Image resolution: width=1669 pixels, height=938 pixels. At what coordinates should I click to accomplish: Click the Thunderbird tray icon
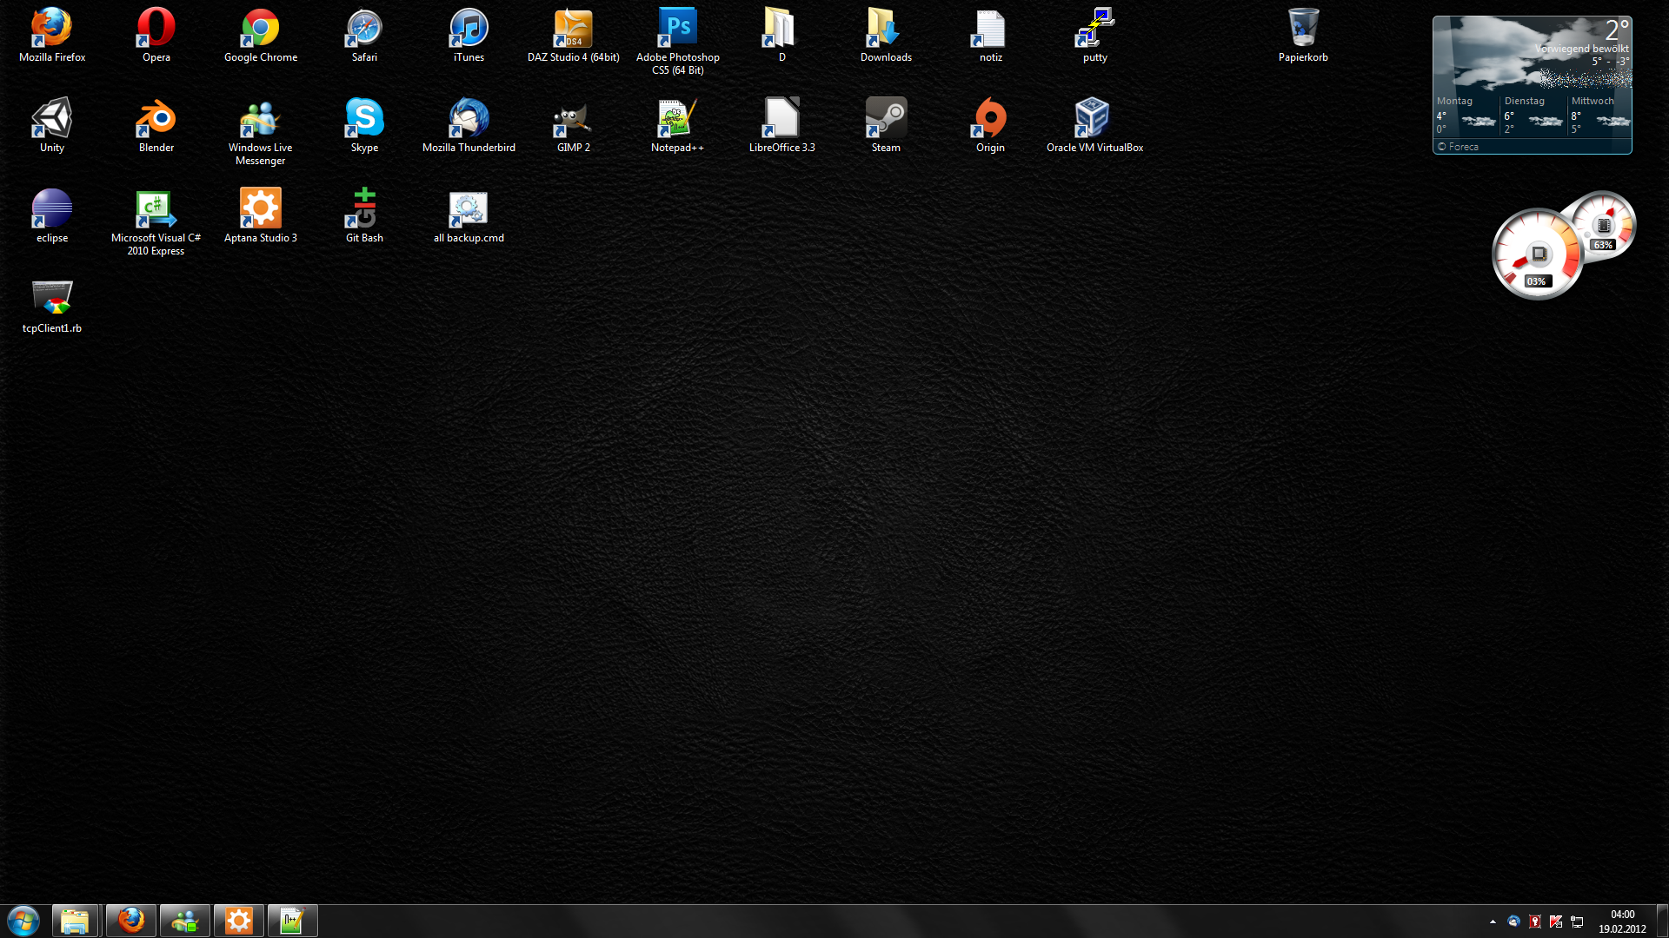coord(1513,921)
